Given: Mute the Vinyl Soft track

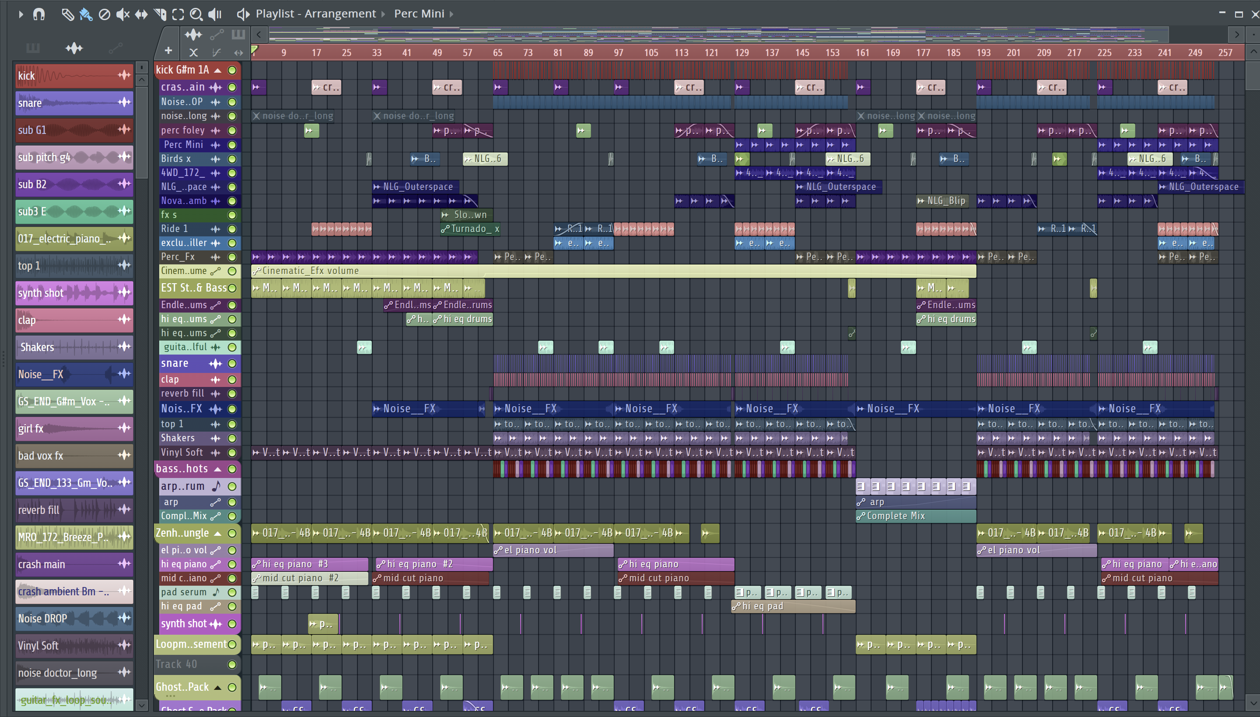Looking at the screenshot, I should point(232,453).
